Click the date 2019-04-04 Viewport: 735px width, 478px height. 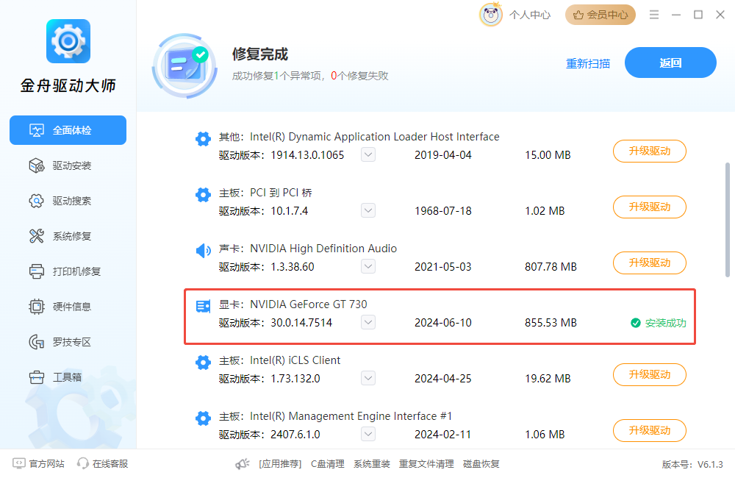tap(443, 155)
